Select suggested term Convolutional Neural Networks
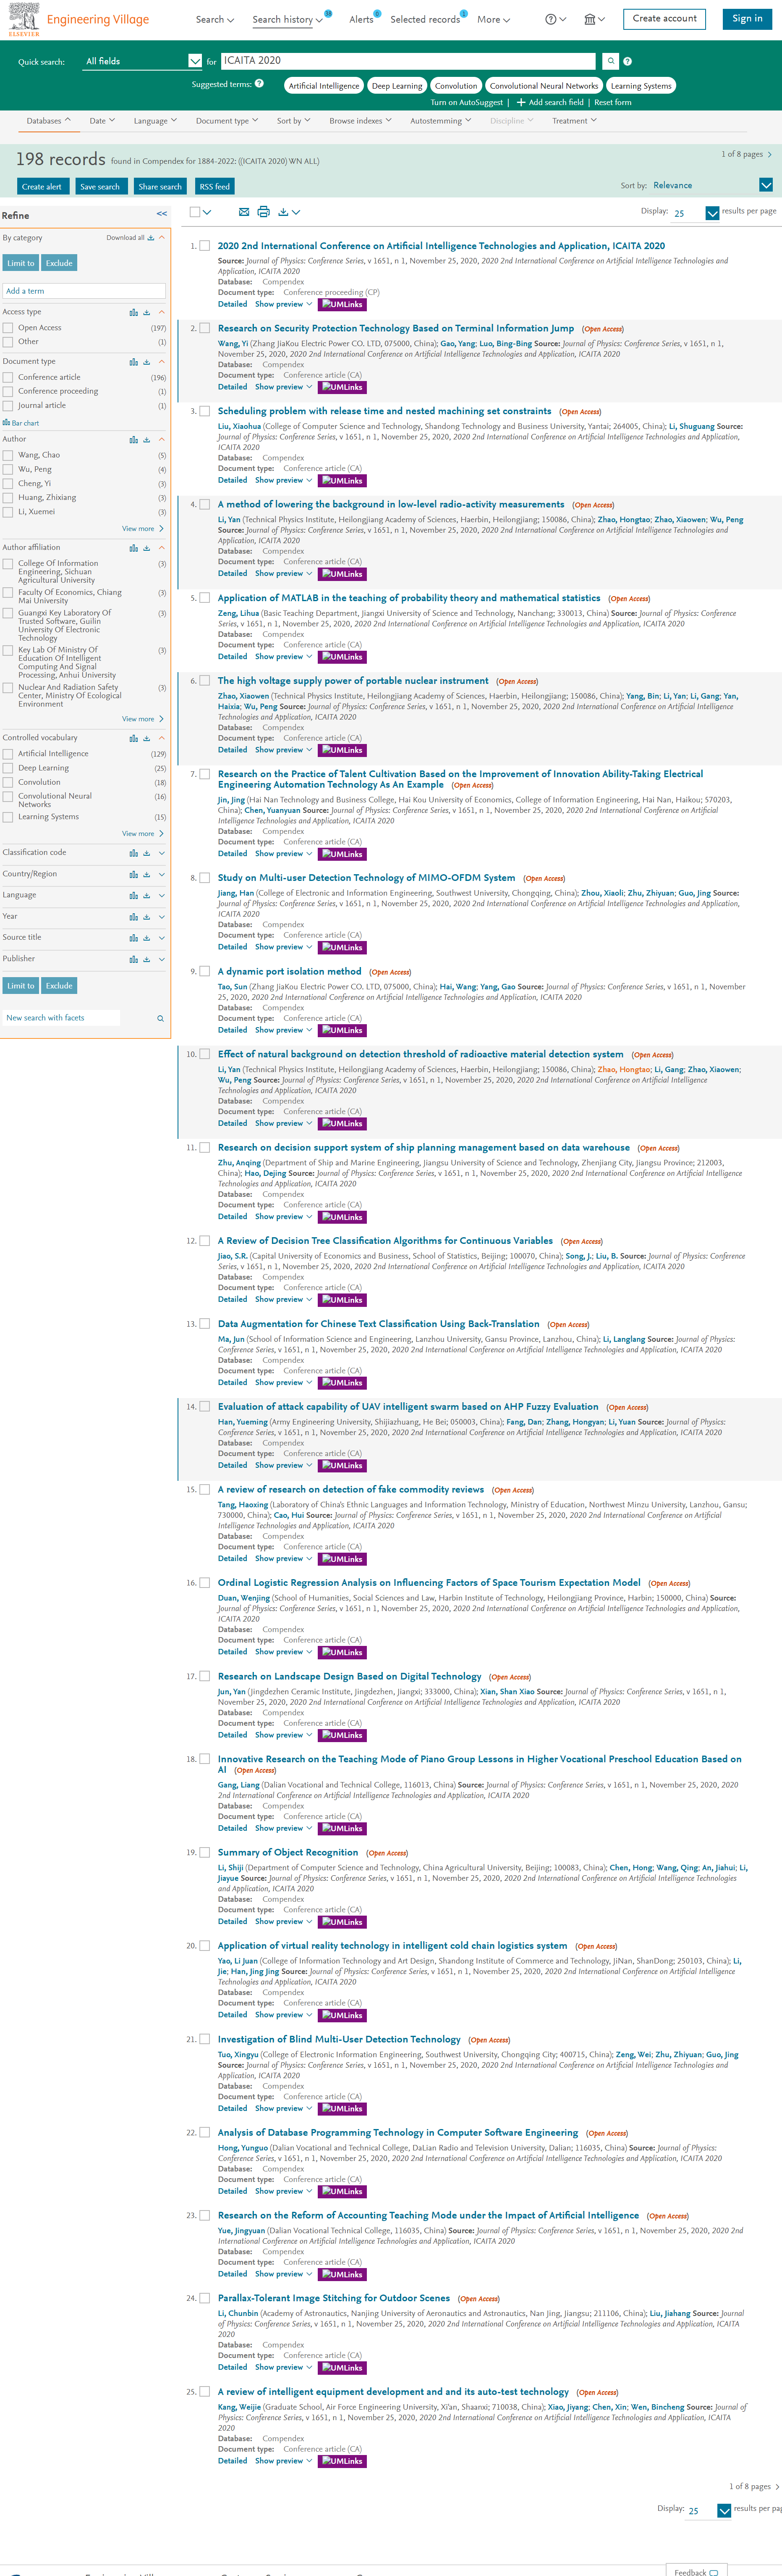Viewport: 782px width, 2576px height. 544,86
